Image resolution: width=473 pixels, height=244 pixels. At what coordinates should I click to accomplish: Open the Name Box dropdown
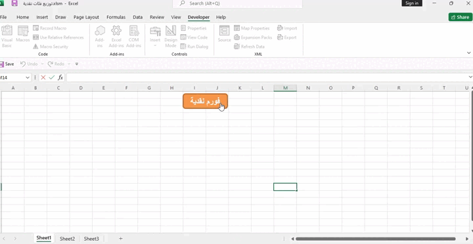tap(28, 77)
